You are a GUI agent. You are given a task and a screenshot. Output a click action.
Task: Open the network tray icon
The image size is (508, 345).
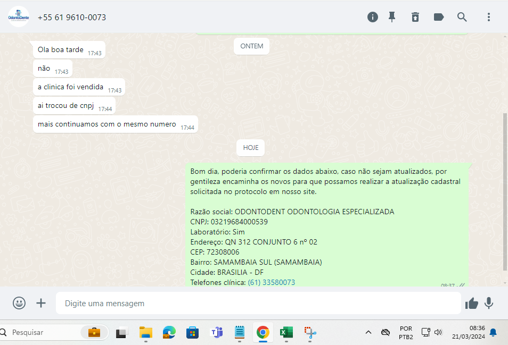tap(425, 332)
